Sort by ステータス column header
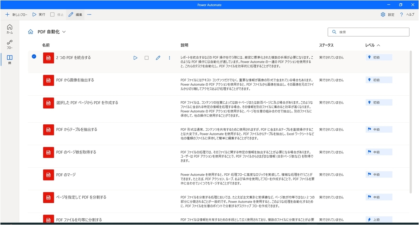Viewport: 419px width, 225px height. (x=326, y=45)
